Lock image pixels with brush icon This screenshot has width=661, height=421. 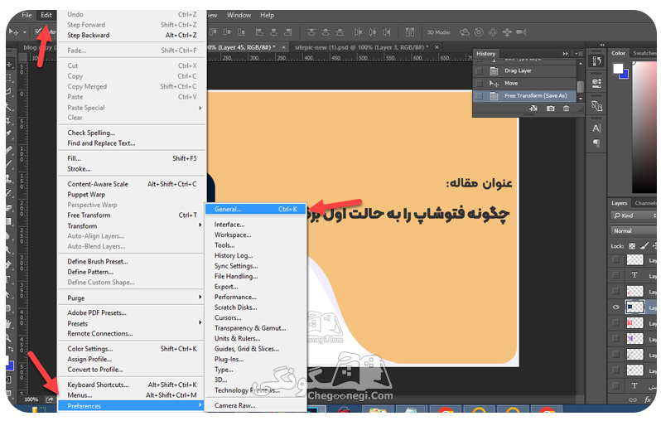pyautogui.click(x=644, y=246)
